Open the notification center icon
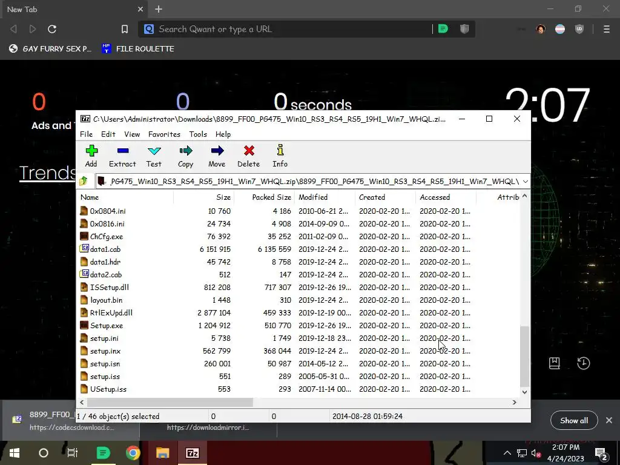Screen dimensions: 620x465 click(x=601, y=453)
